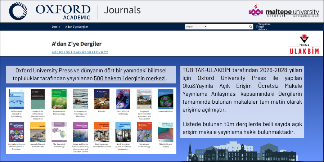Screen dimensions: 324x162
Task: Click 'Environmental Toxicology and Chemistry' caption
Action: coord(80,114)
